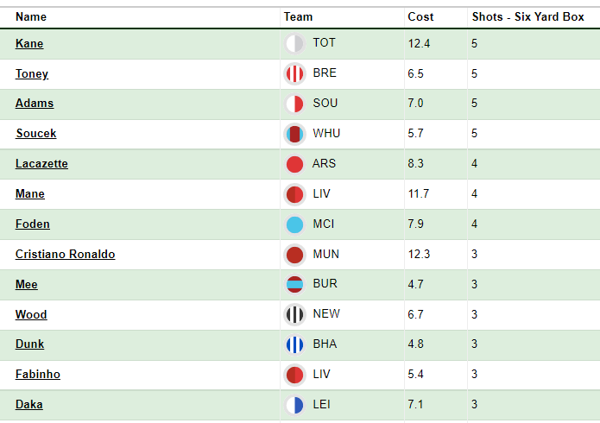Click the Brentford striped badge icon
Viewport: 600px width, 423px height.
[294, 73]
